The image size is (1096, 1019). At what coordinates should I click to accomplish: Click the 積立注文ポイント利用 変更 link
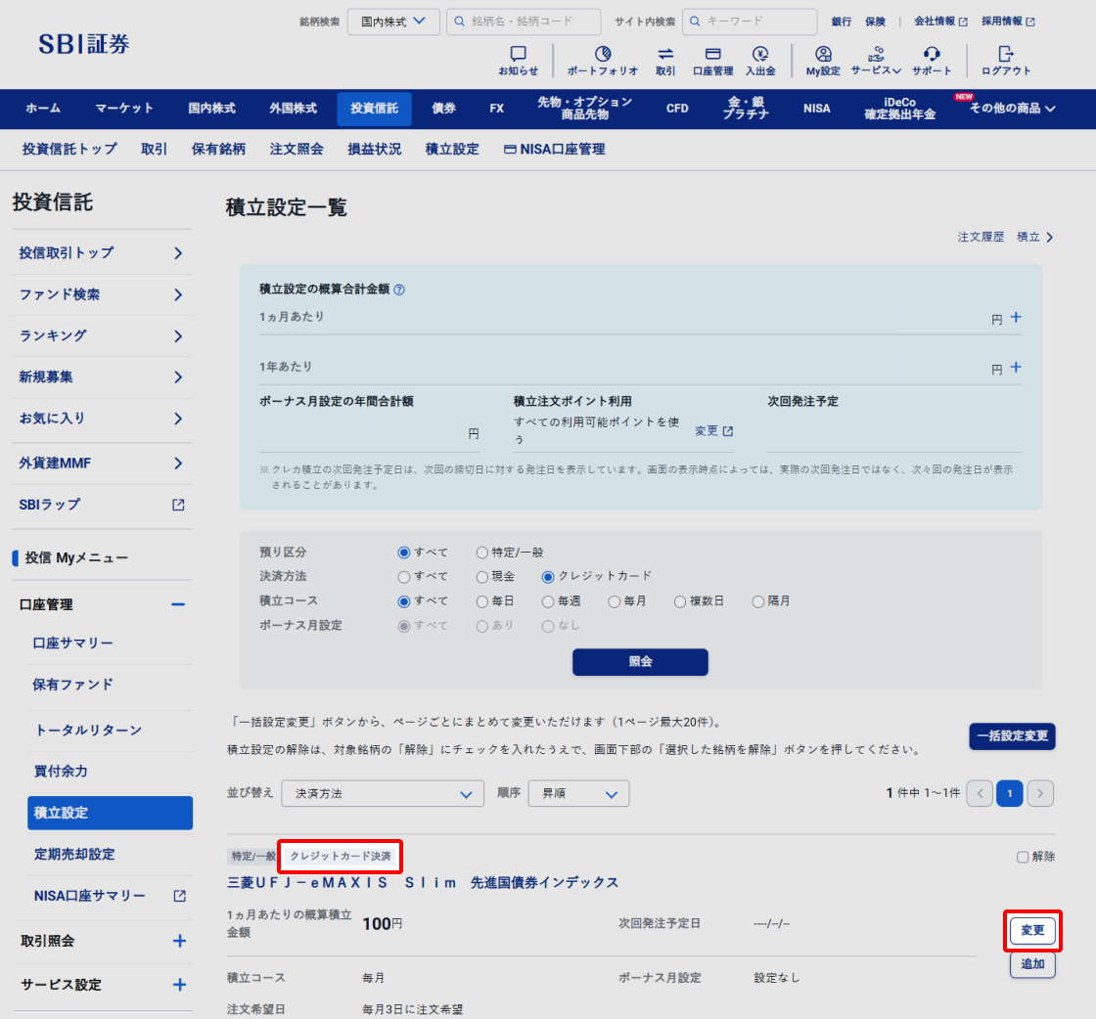713,431
